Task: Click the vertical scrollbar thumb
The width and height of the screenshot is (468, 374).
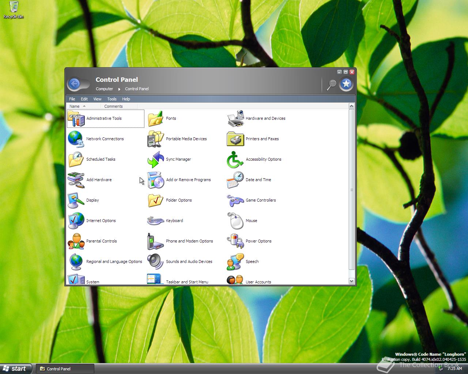Action: [352, 190]
